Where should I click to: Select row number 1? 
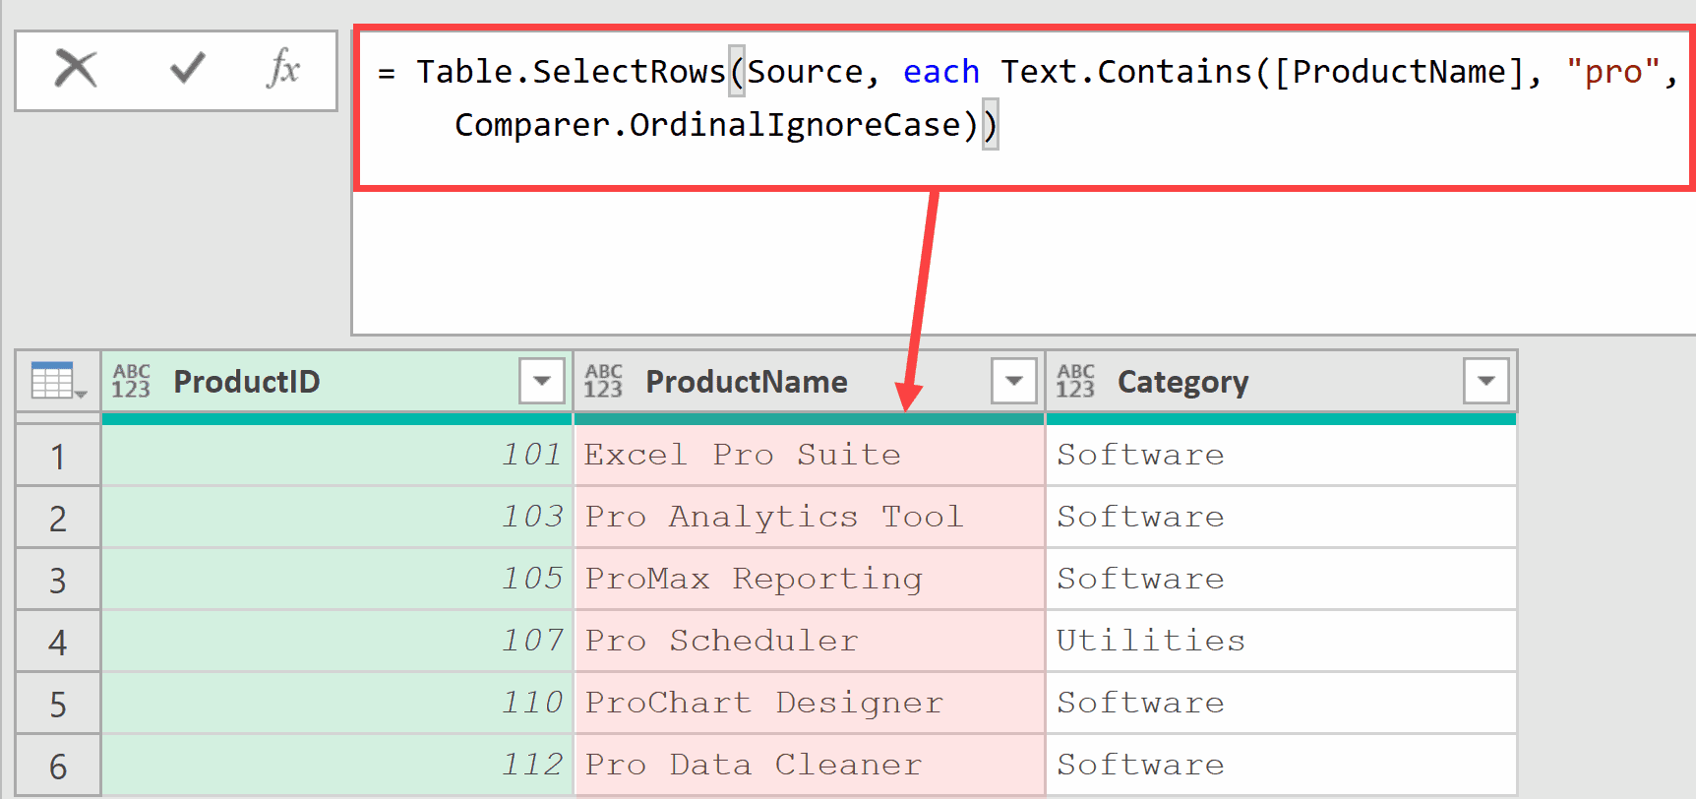point(58,457)
